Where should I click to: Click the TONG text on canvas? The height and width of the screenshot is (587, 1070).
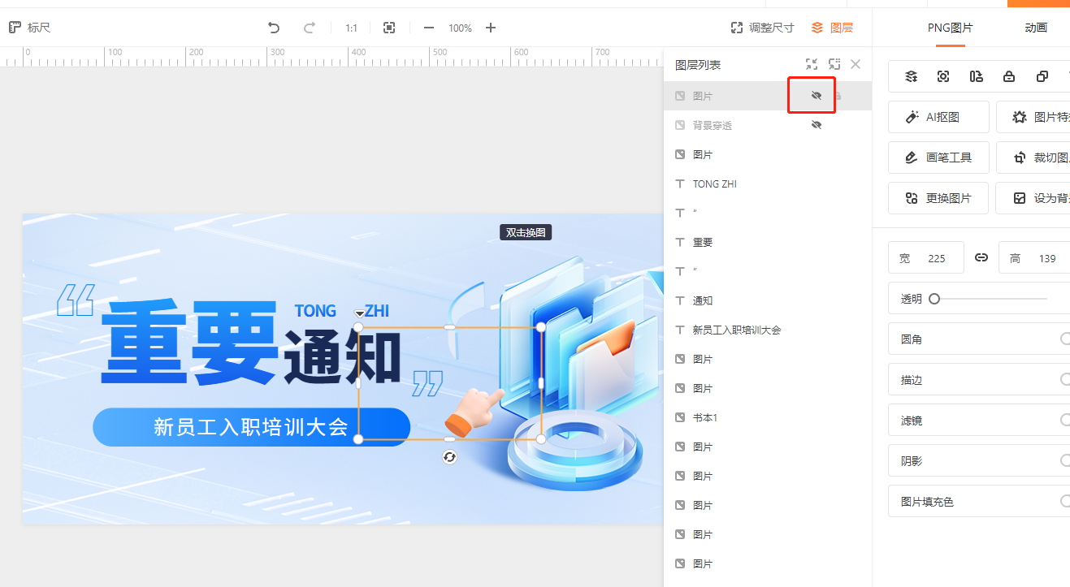coord(315,311)
